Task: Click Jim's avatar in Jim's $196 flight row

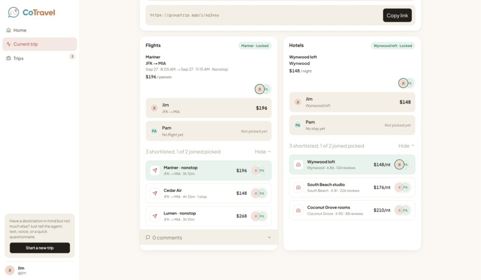Action: point(154,108)
